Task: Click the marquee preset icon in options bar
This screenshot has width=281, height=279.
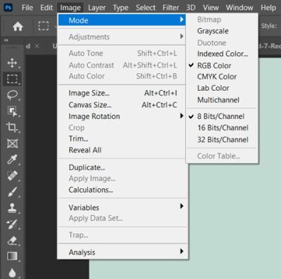Action: point(44,26)
